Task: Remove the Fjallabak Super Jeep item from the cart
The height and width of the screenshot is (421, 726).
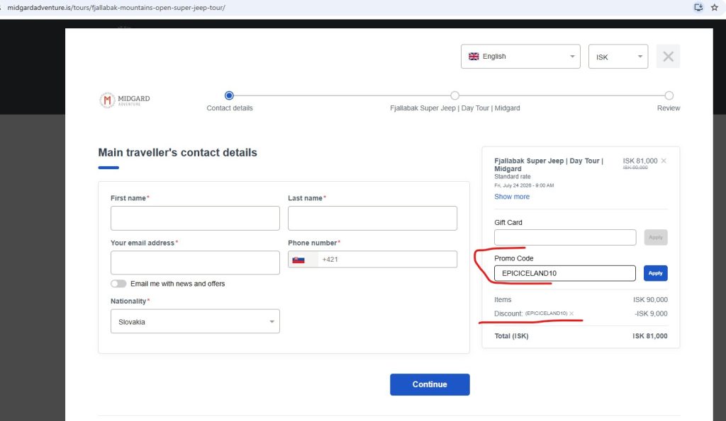Action: point(664,161)
